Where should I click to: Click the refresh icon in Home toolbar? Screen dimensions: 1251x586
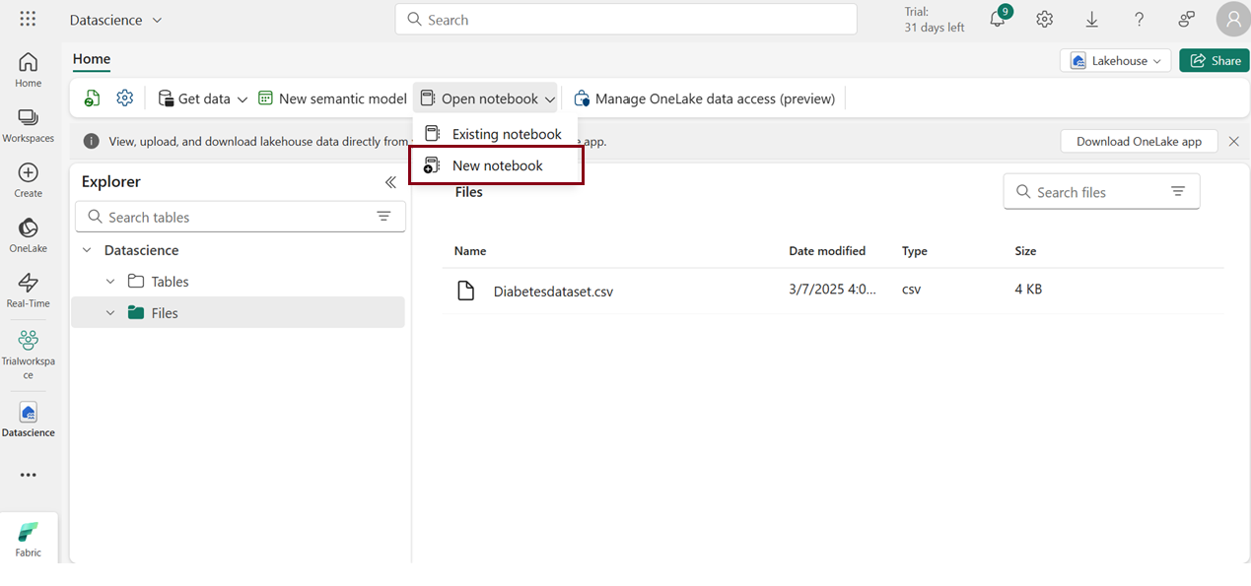click(92, 98)
